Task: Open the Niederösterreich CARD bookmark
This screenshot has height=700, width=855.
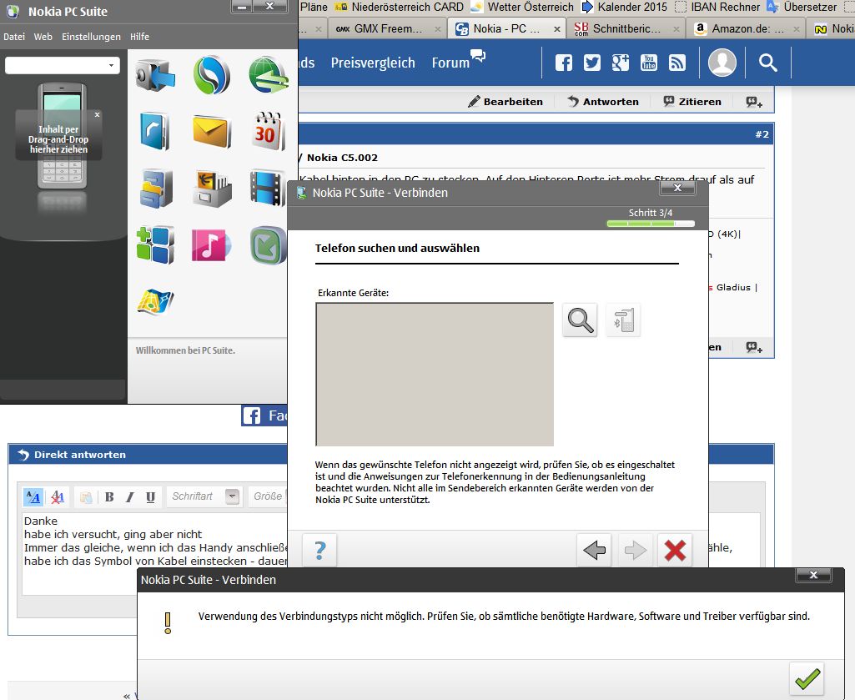Action: tap(400, 8)
